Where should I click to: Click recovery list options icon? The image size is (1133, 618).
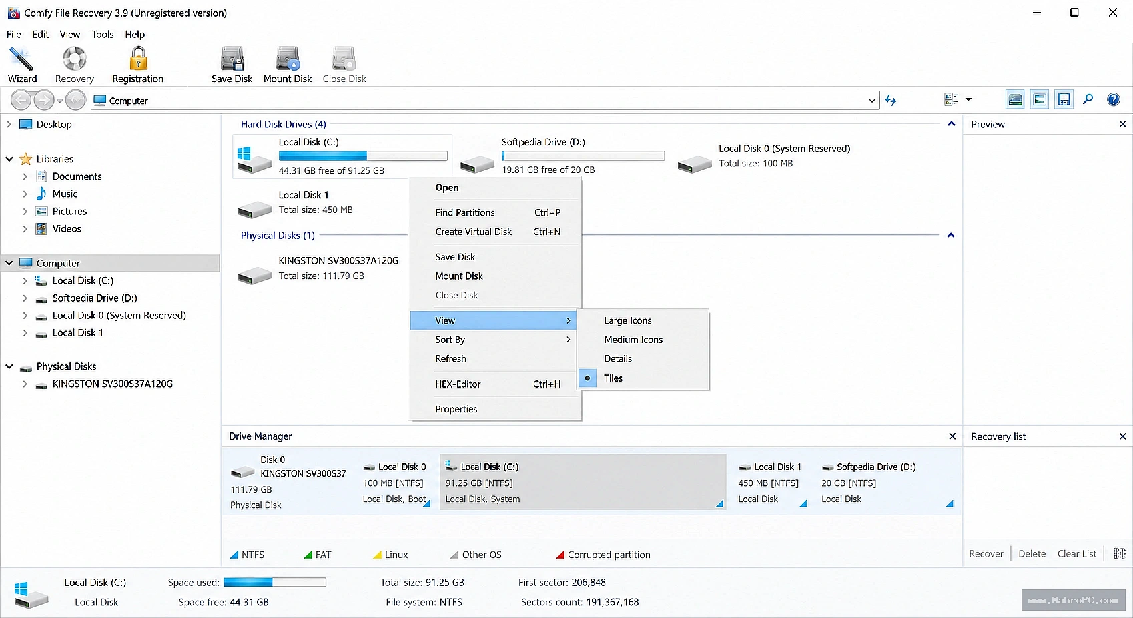(1120, 553)
